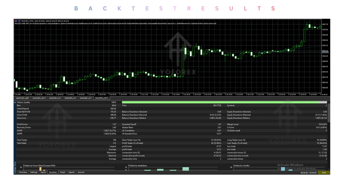Image resolution: width=341 pixels, height=192 pixels.
Task: Click the Total Net Profit value 155.35
Action: (113, 112)
